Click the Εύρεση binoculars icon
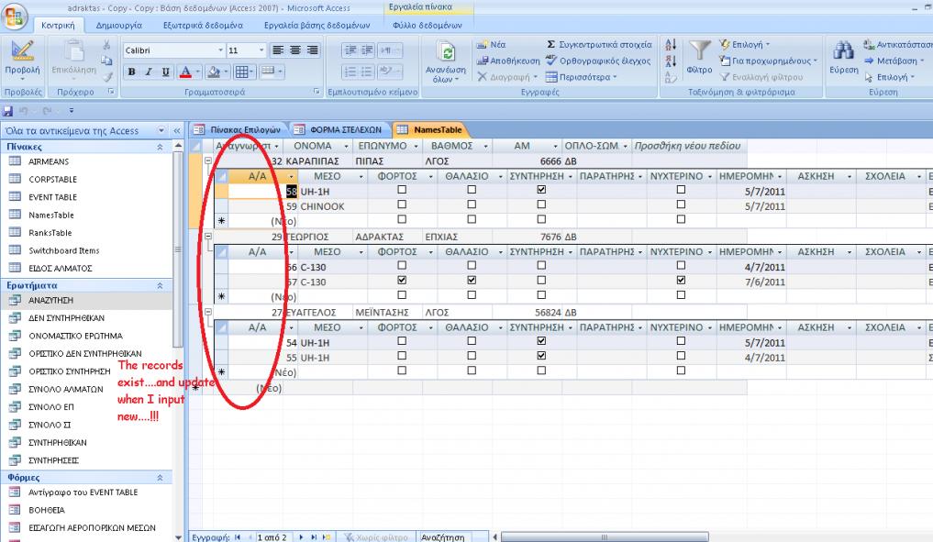This screenshot has height=542, width=933. click(844, 51)
